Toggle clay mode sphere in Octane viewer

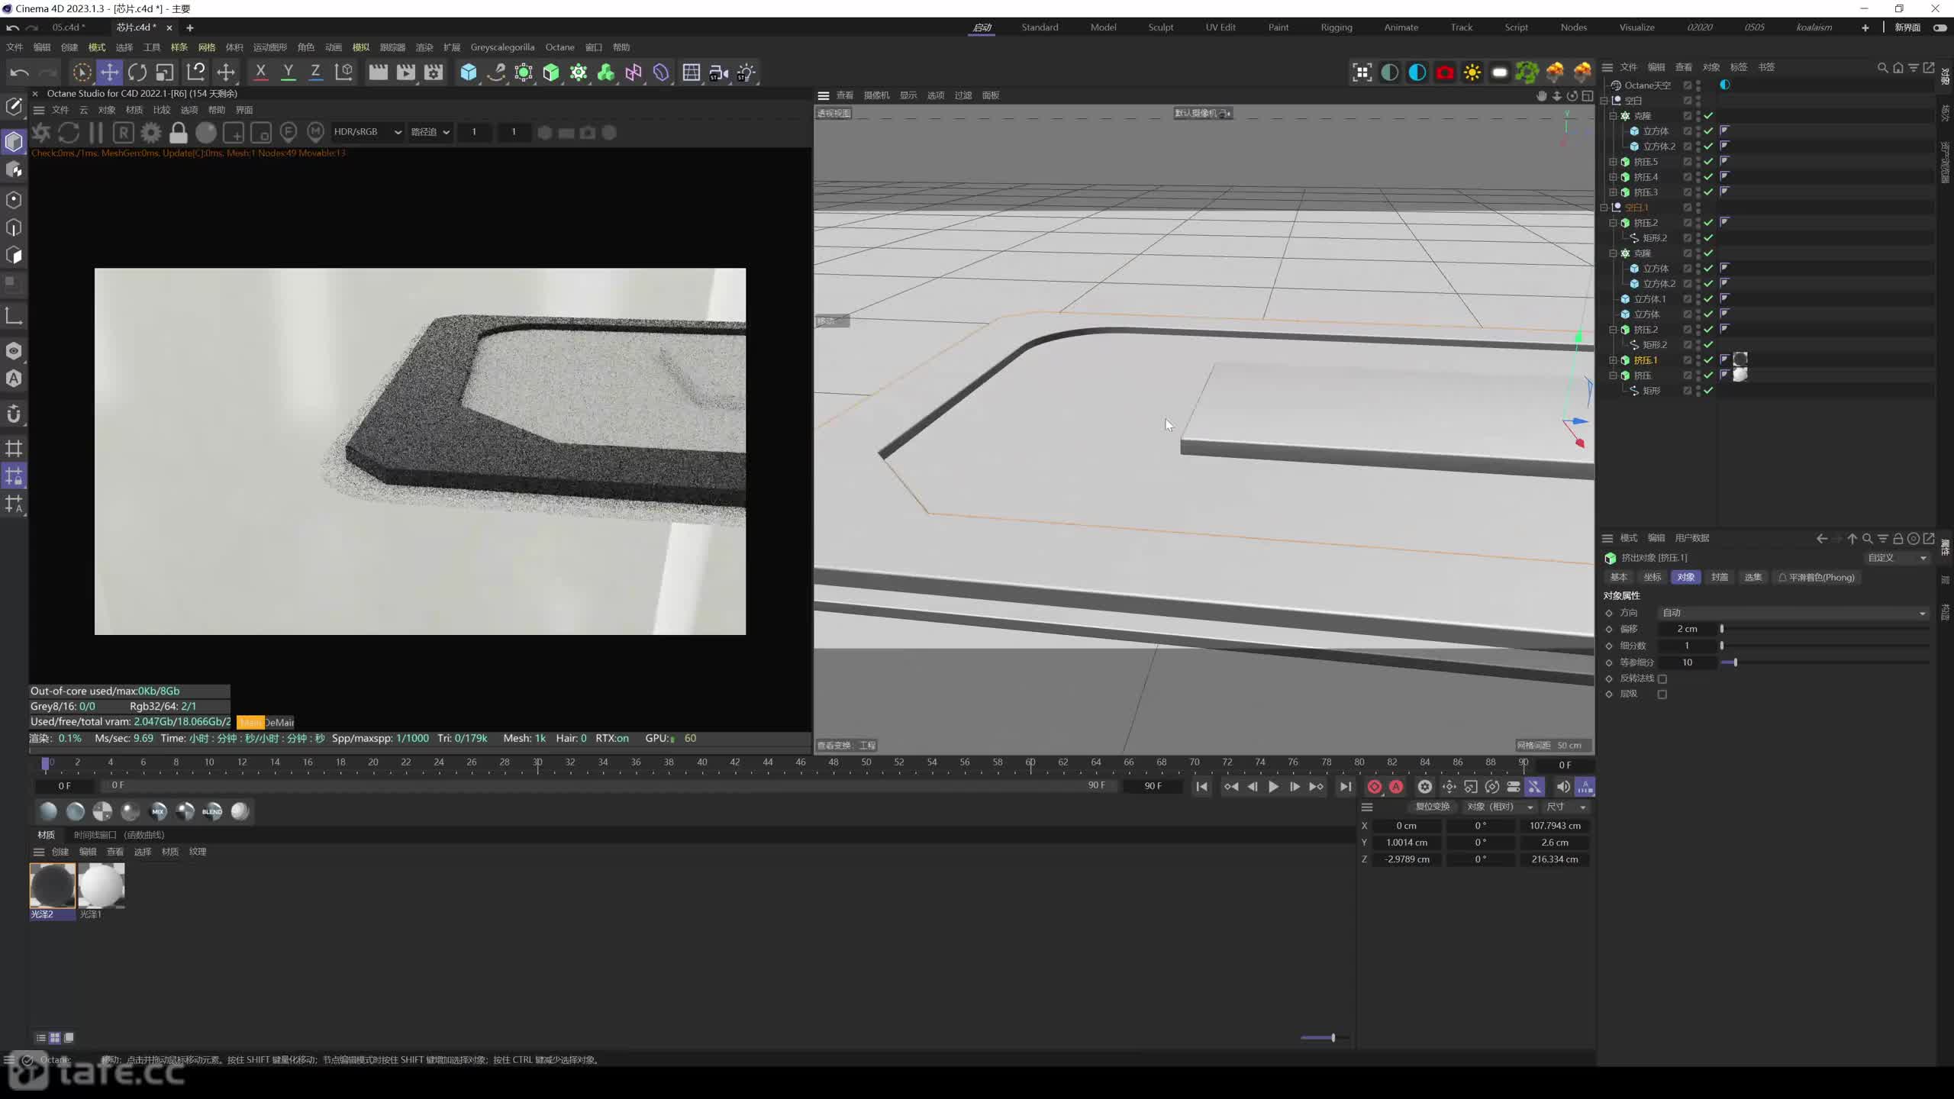[206, 133]
